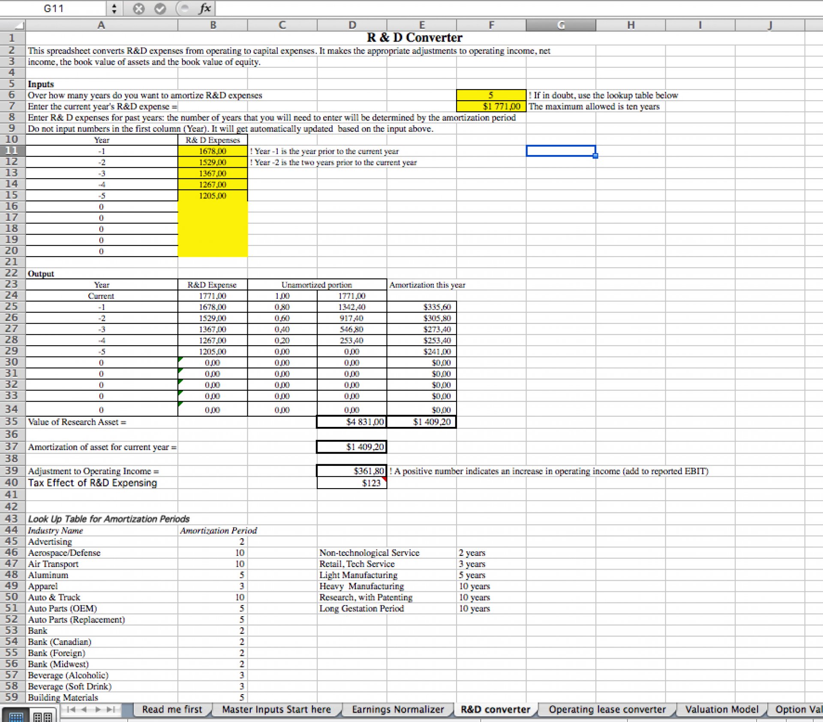The width and height of the screenshot is (823, 722).
Task: Click the cancel entry X icon
Action: [x=138, y=9]
